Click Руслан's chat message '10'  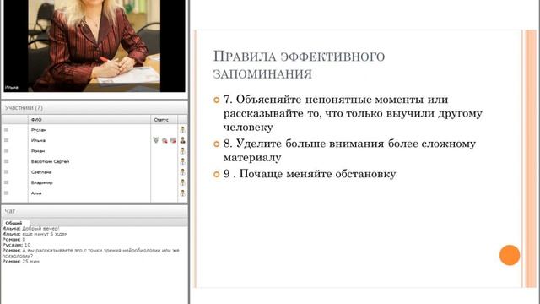27,245
